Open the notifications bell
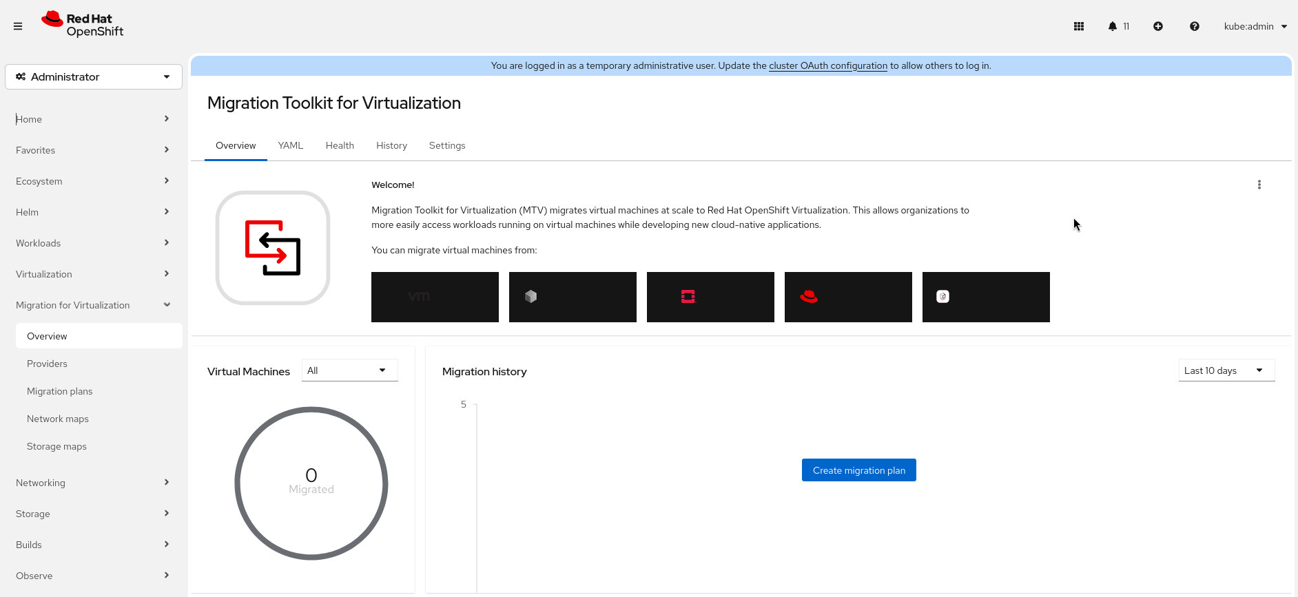The width and height of the screenshot is (1298, 597). tap(1112, 26)
